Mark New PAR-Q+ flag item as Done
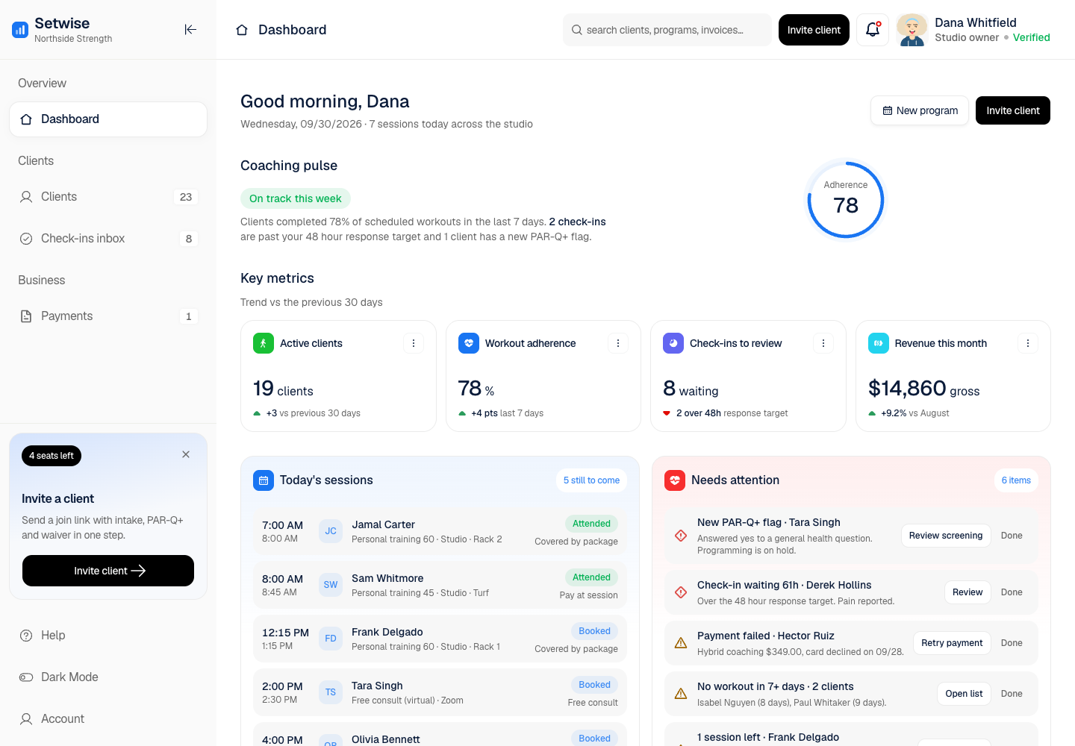 tap(1012, 536)
